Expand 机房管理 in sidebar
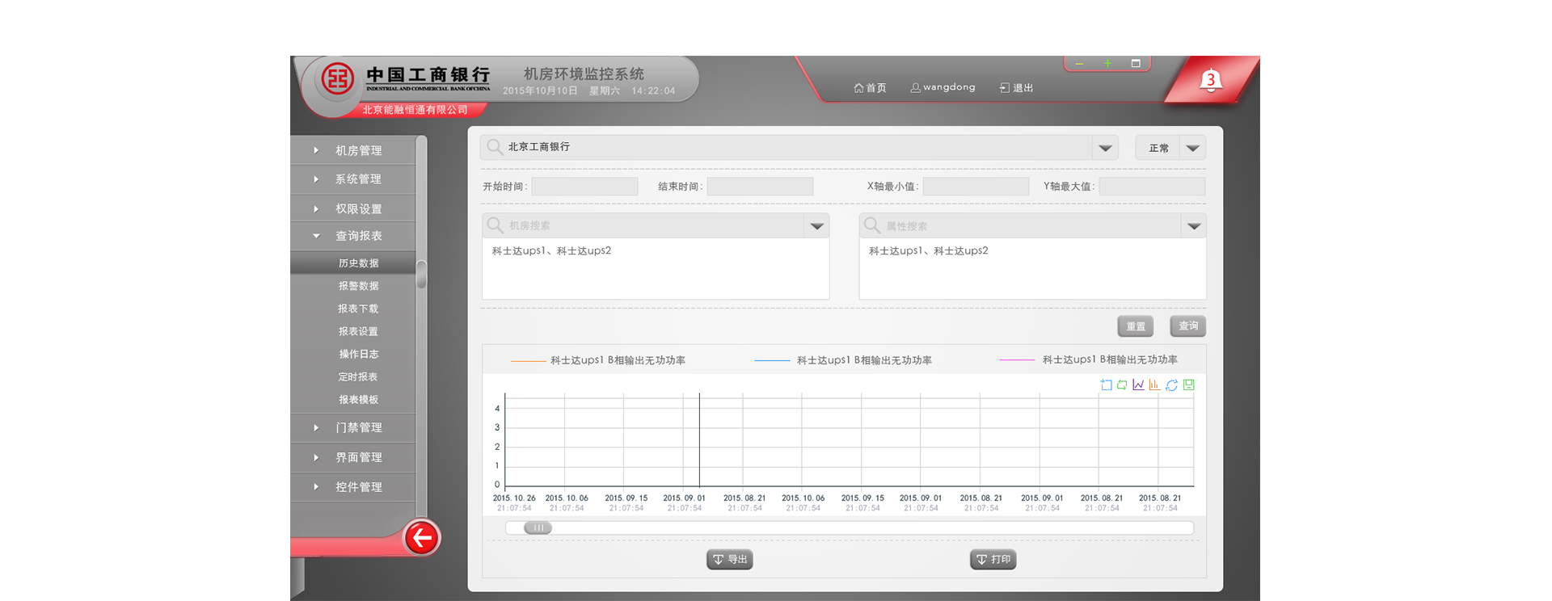This screenshot has height=601, width=1552. pyautogui.click(x=353, y=150)
